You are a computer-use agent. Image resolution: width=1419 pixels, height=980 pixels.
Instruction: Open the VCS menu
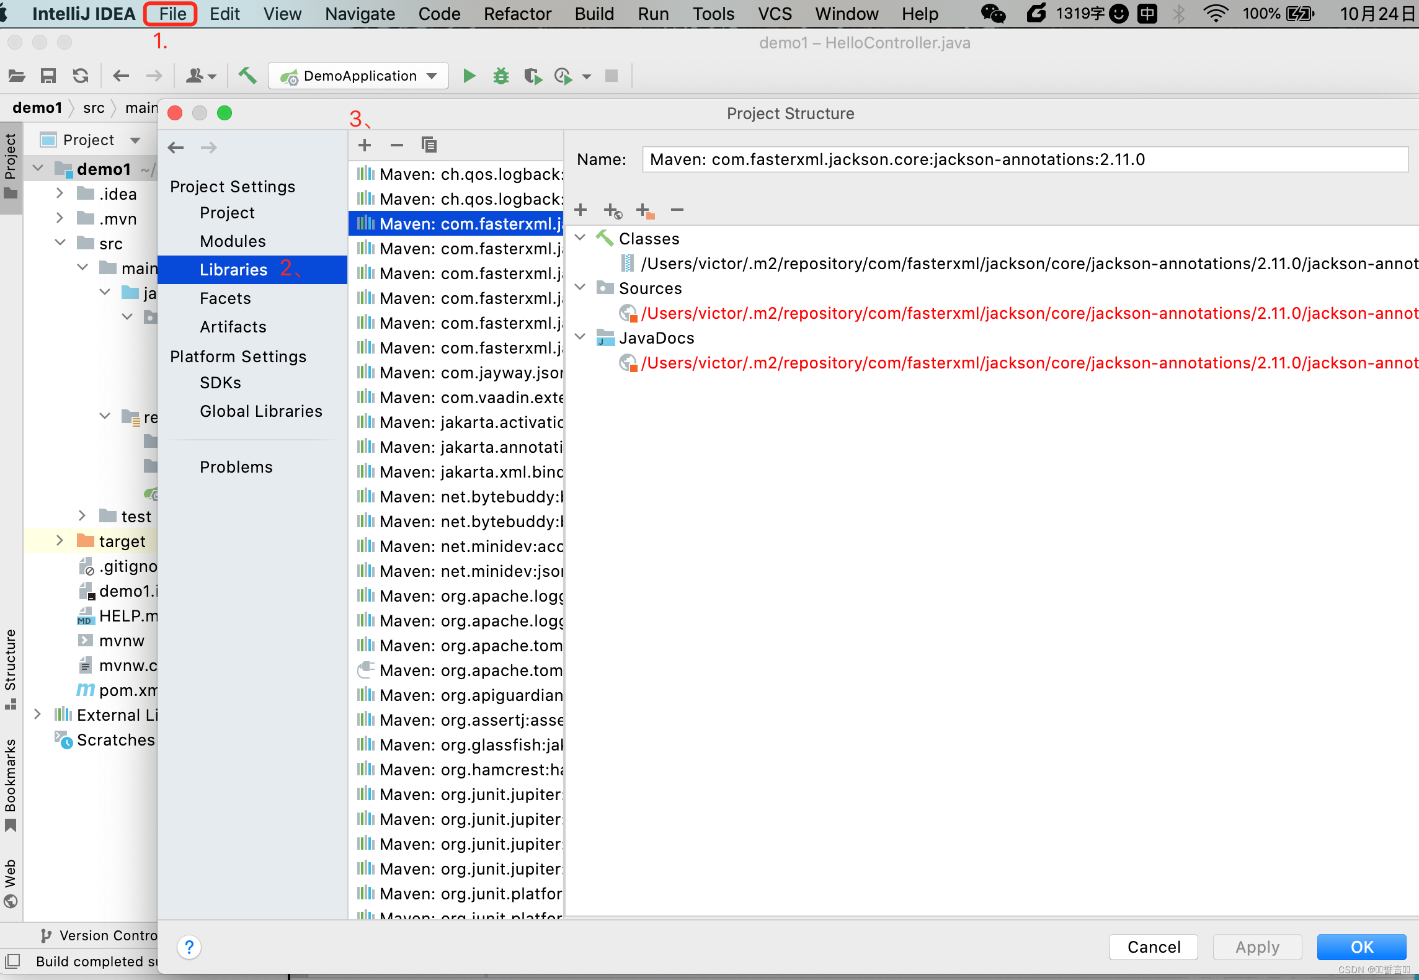click(775, 14)
